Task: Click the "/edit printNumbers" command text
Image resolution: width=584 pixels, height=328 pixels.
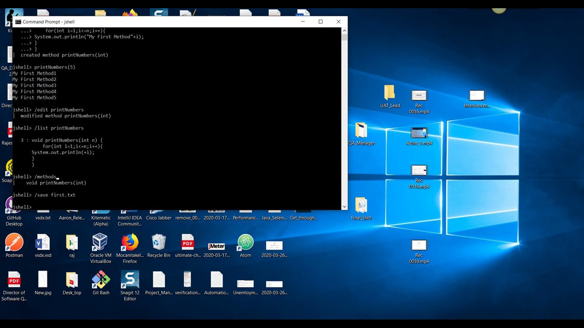Action: [x=59, y=110]
